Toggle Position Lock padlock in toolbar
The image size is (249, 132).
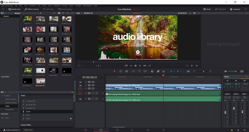[163, 71]
